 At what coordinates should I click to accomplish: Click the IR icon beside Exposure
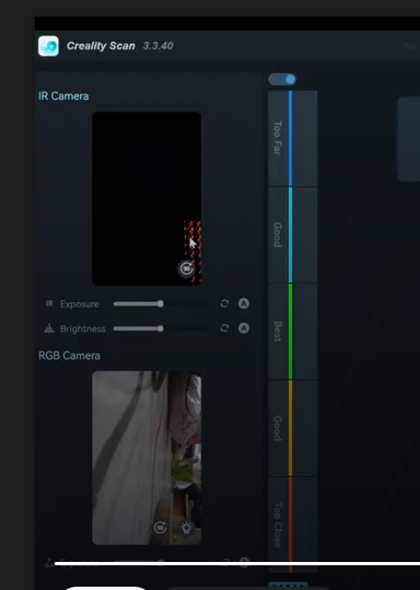pos(50,304)
